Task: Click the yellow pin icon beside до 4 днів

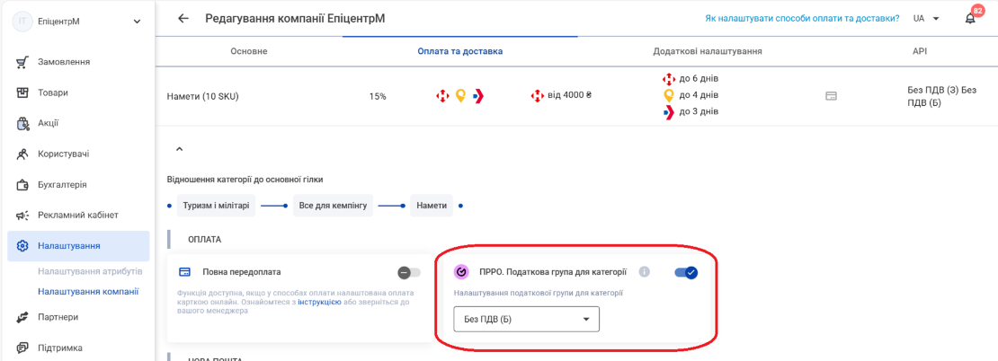Action: pyautogui.click(x=669, y=95)
